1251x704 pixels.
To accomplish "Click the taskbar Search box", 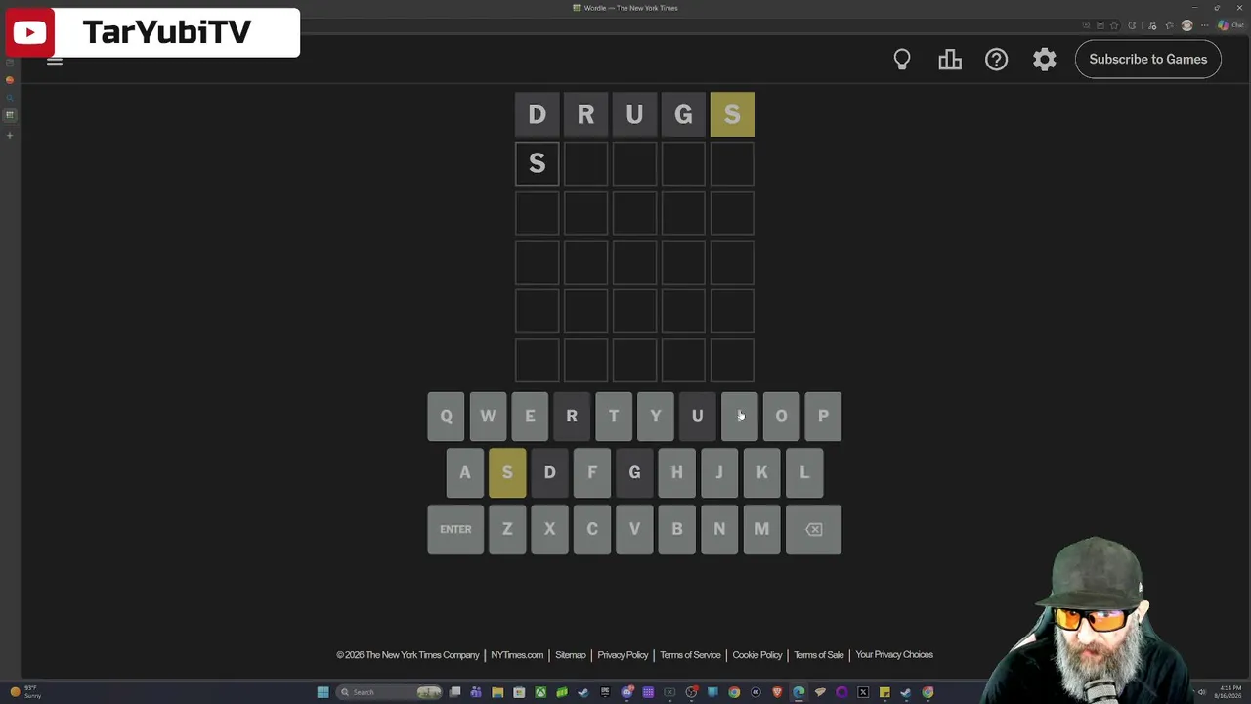I will point(390,692).
